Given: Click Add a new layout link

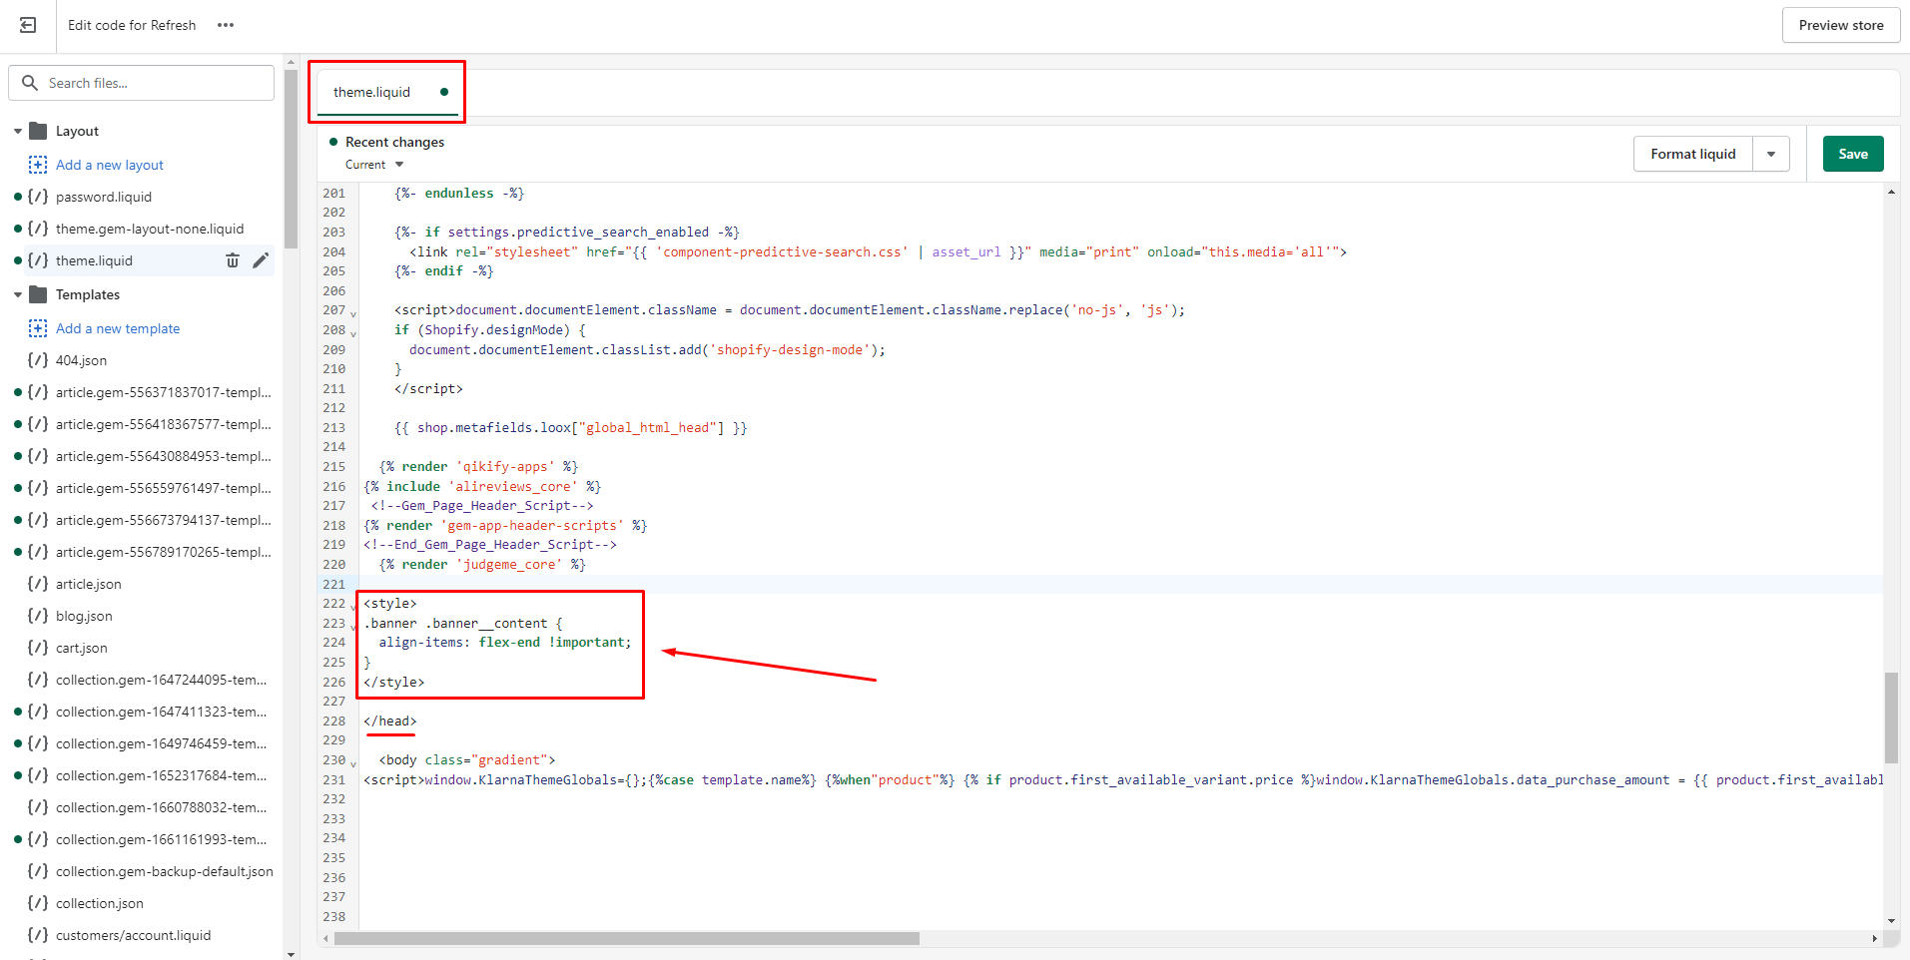Looking at the screenshot, I should [110, 165].
